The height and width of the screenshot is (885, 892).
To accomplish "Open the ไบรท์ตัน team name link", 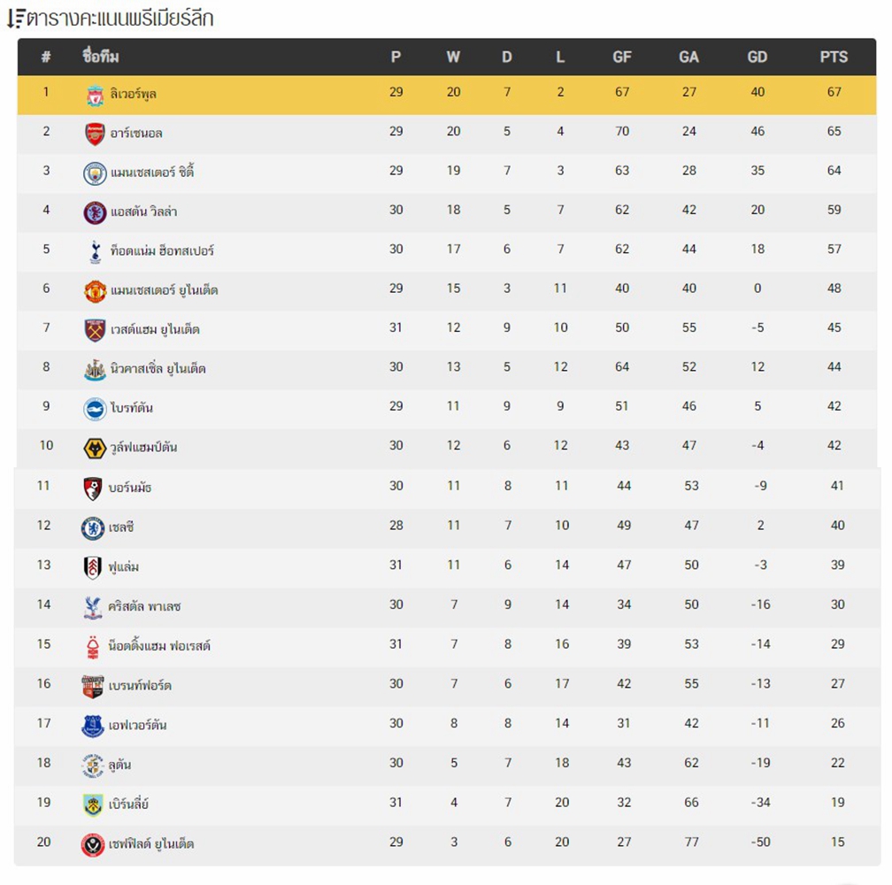I will click(x=131, y=408).
